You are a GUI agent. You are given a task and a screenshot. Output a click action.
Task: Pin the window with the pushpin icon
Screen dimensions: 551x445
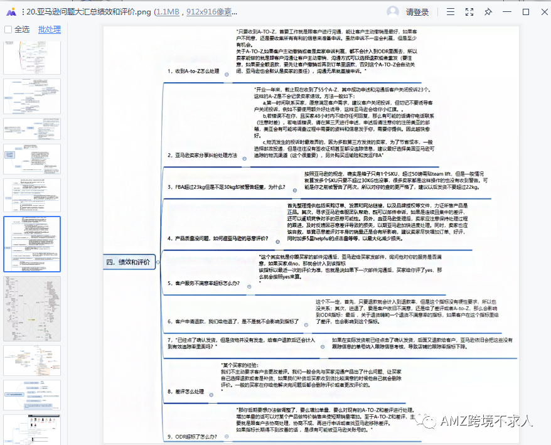pyautogui.click(x=488, y=12)
